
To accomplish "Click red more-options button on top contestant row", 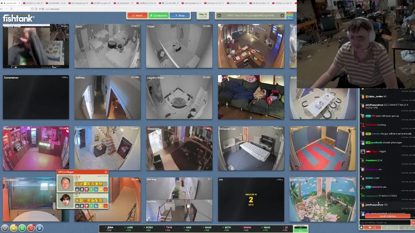I will [x=105, y=189].
